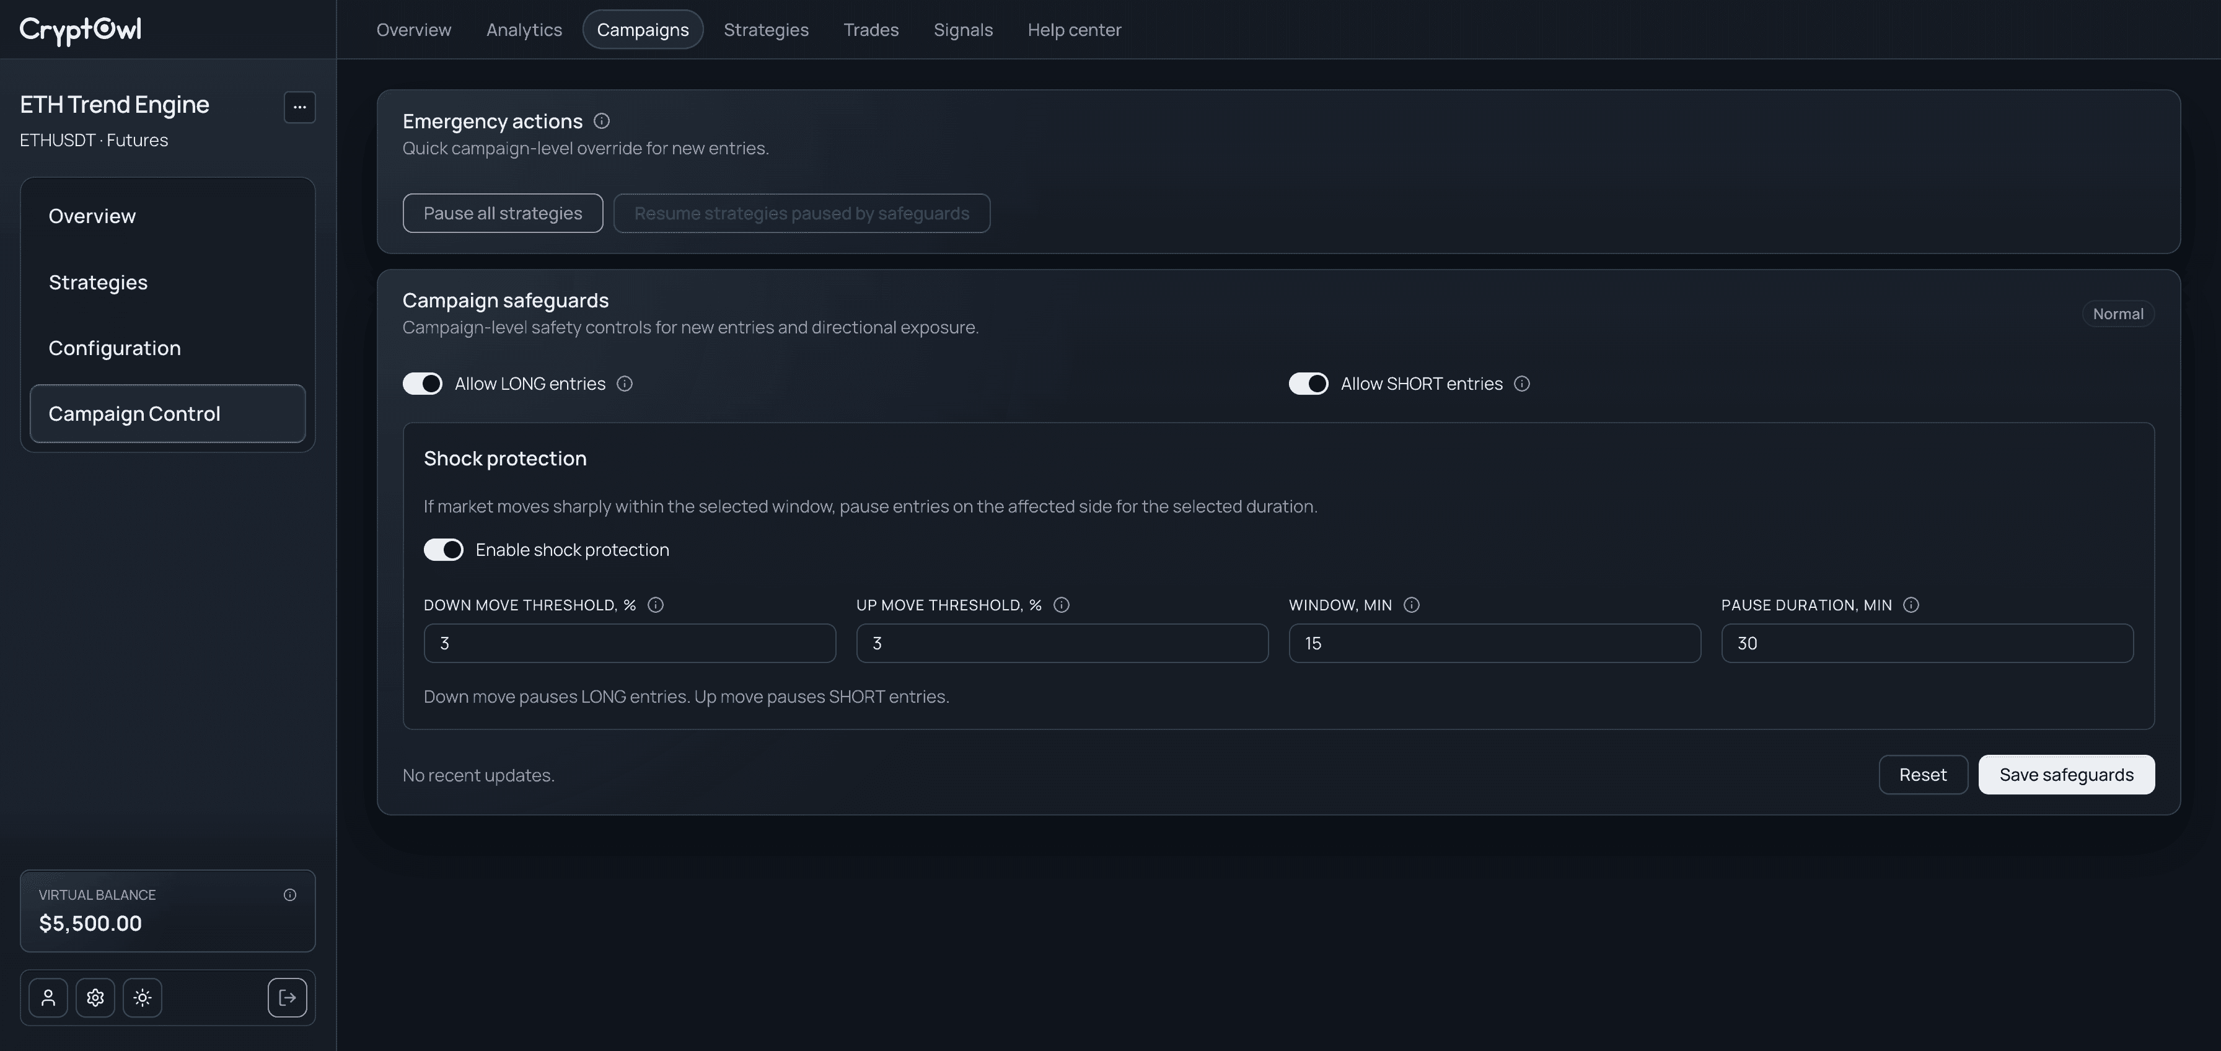Click the logout icon
This screenshot has width=2221, height=1051.
[287, 998]
